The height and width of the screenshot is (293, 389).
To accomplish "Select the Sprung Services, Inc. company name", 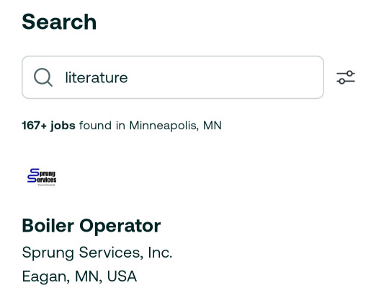I will point(97,253).
